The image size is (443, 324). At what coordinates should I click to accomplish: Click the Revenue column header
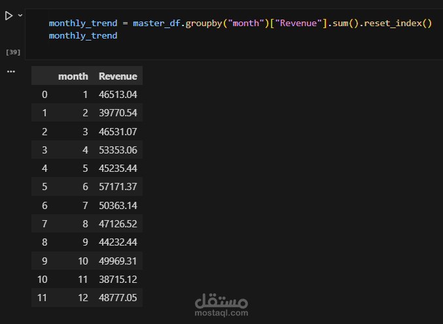118,76
